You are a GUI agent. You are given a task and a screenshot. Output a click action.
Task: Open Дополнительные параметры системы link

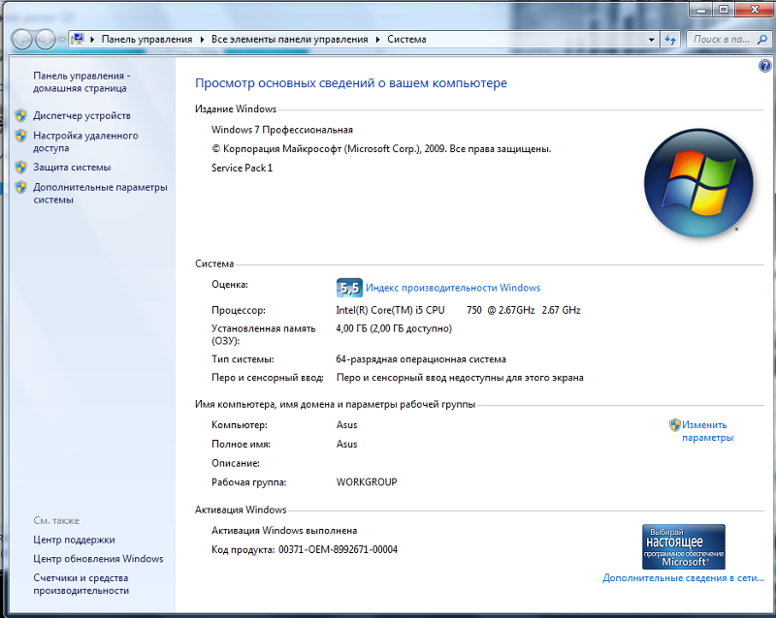point(100,194)
